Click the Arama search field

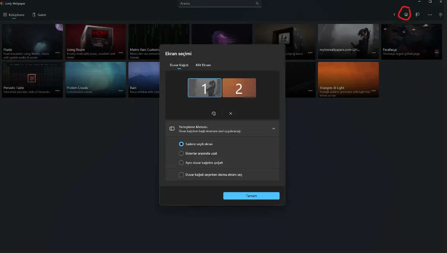coord(219,3)
